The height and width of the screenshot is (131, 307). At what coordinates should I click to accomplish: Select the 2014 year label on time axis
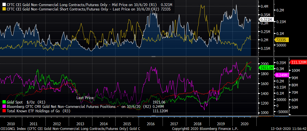(x=104, y=124)
